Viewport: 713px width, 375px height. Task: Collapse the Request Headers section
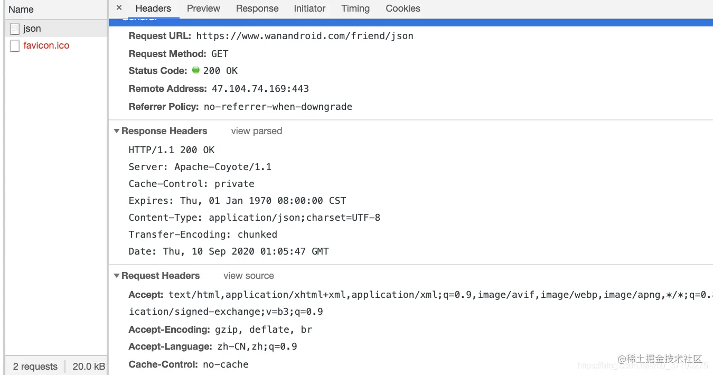[117, 276]
